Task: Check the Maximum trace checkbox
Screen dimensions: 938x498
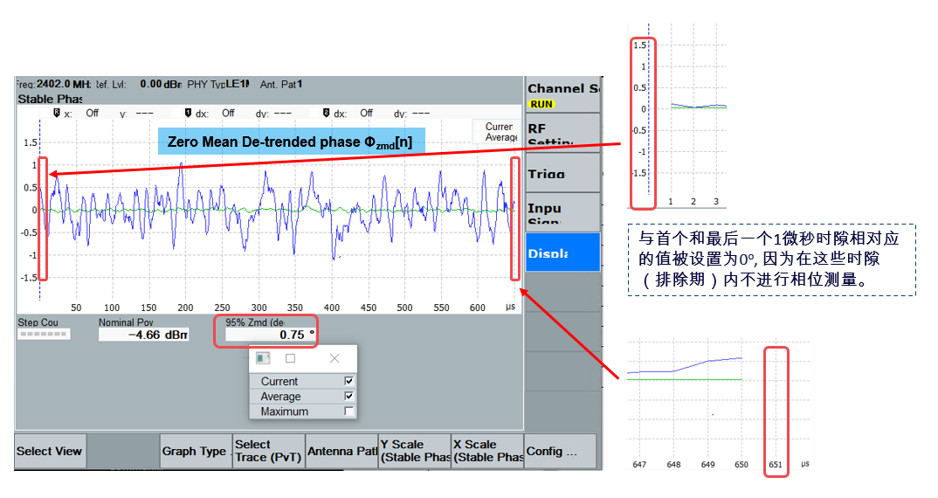Action: pyautogui.click(x=348, y=412)
